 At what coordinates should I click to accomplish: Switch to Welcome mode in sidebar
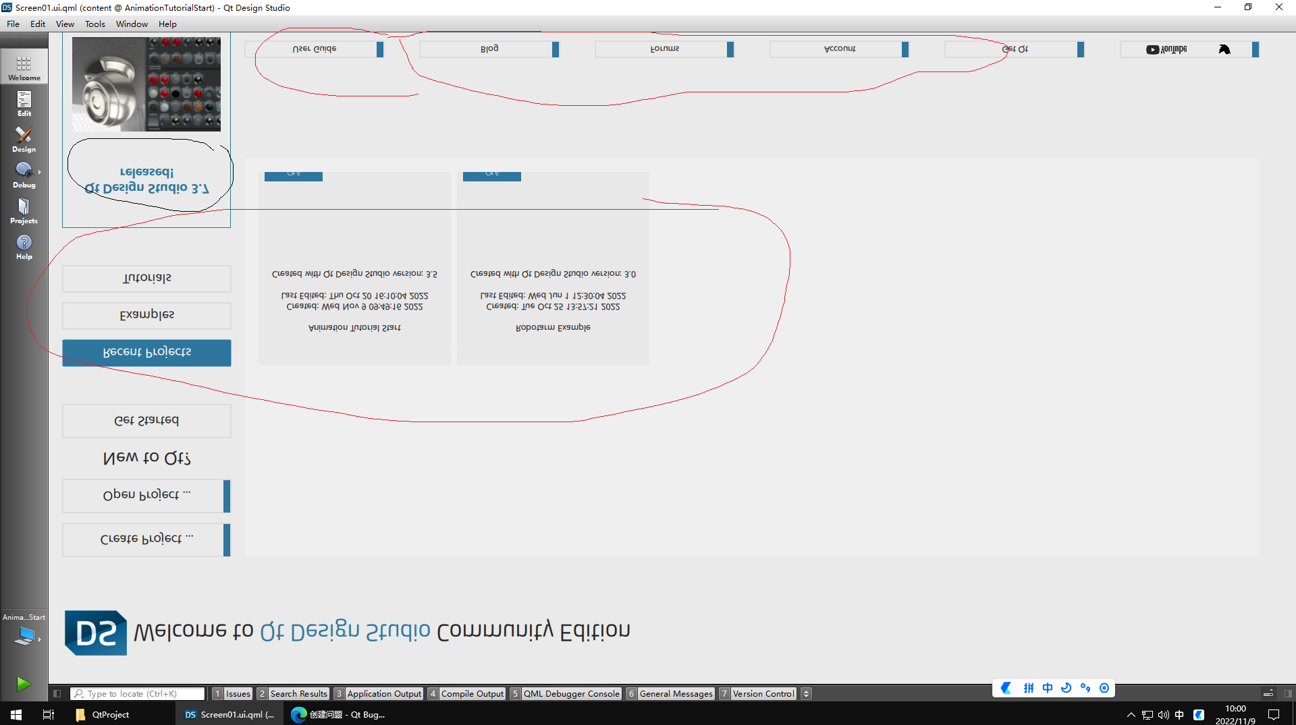click(24, 67)
